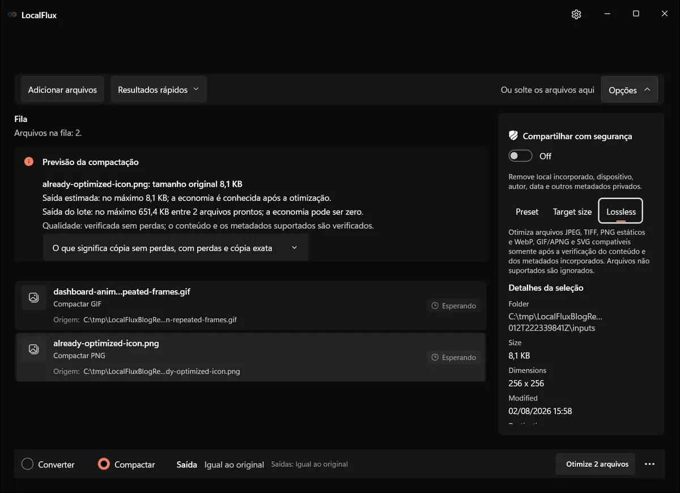The height and width of the screenshot is (493, 680).
Task: Click the shield icon by Compartilhar com segurança
Action: pos(513,136)
